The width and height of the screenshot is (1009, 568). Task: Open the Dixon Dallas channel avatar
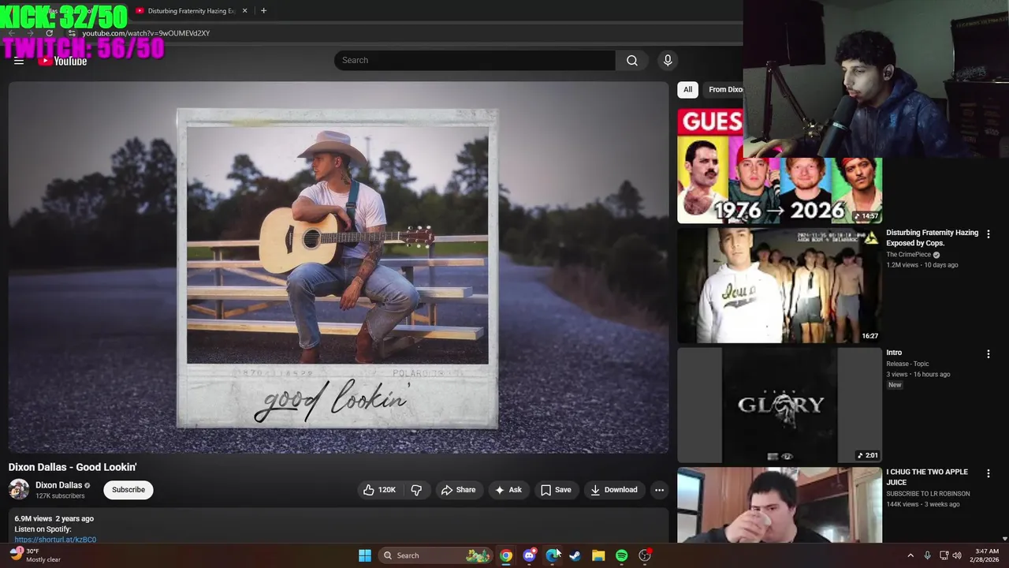tap(19, 489)
